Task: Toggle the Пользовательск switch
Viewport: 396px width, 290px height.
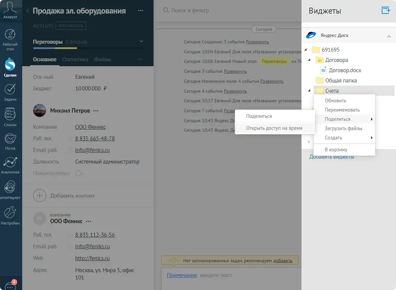Action: click(80, 173)
